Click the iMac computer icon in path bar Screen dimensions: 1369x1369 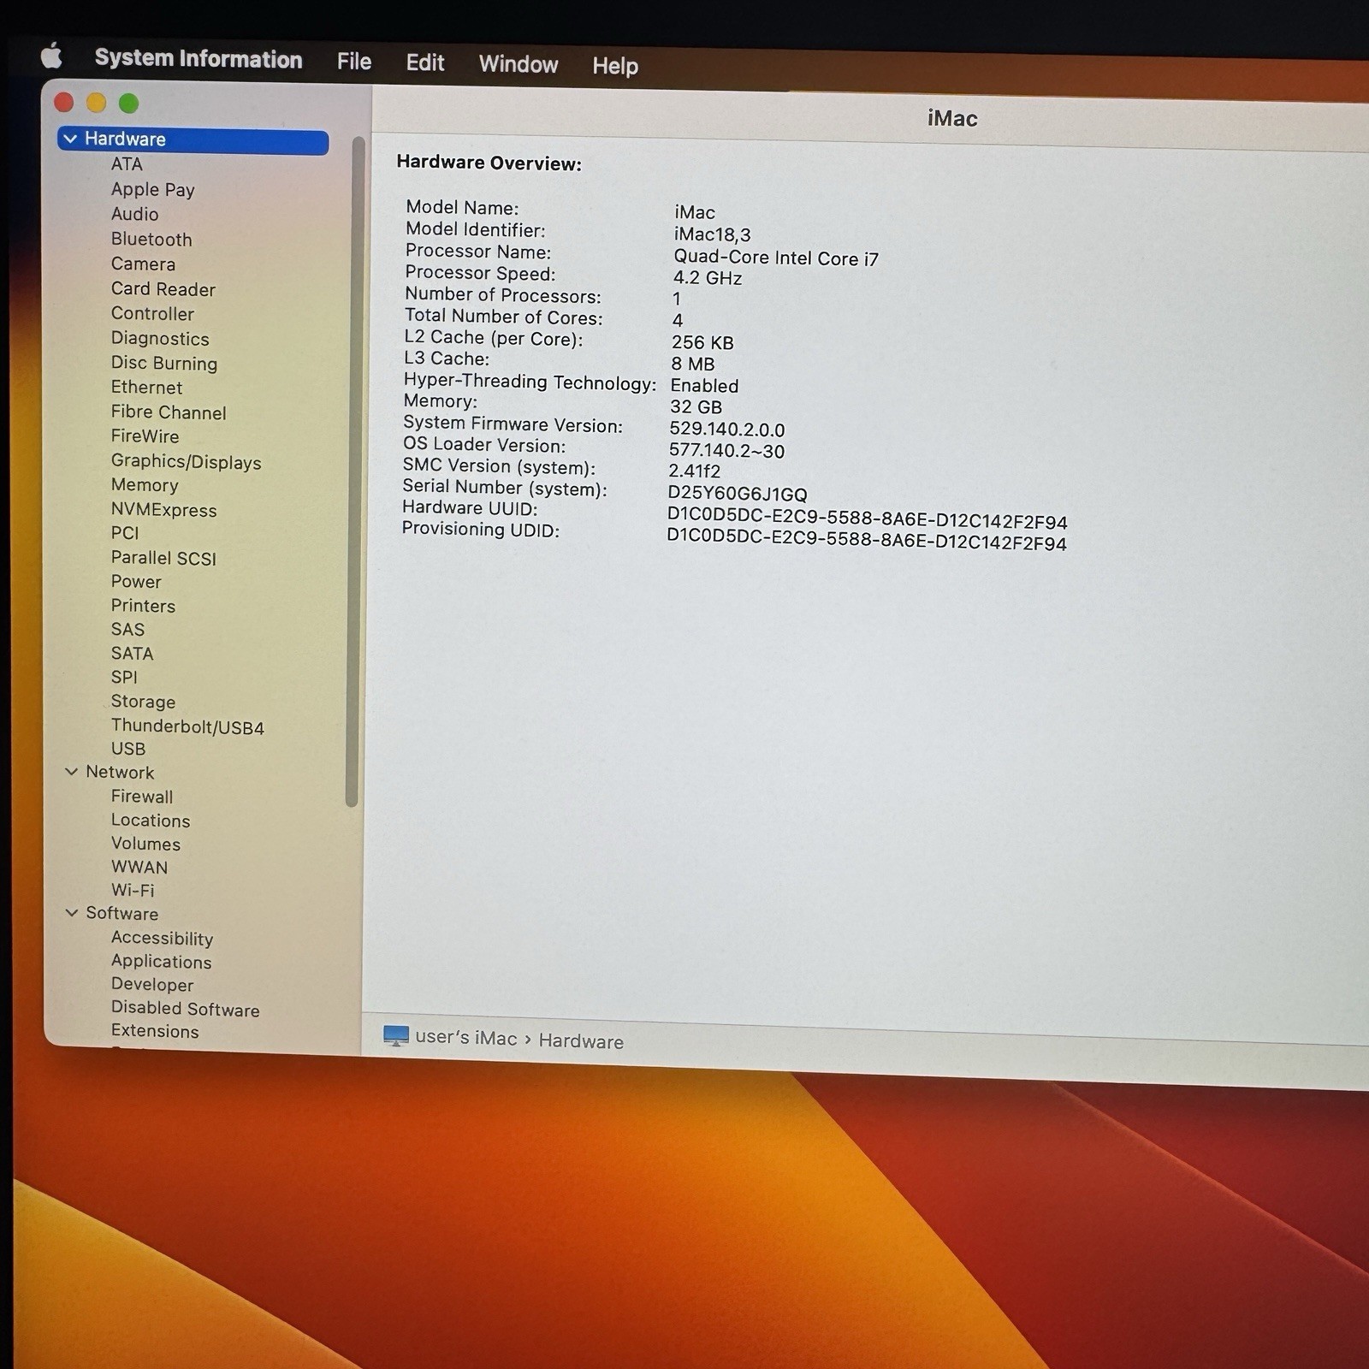[x=395, y=1035]
